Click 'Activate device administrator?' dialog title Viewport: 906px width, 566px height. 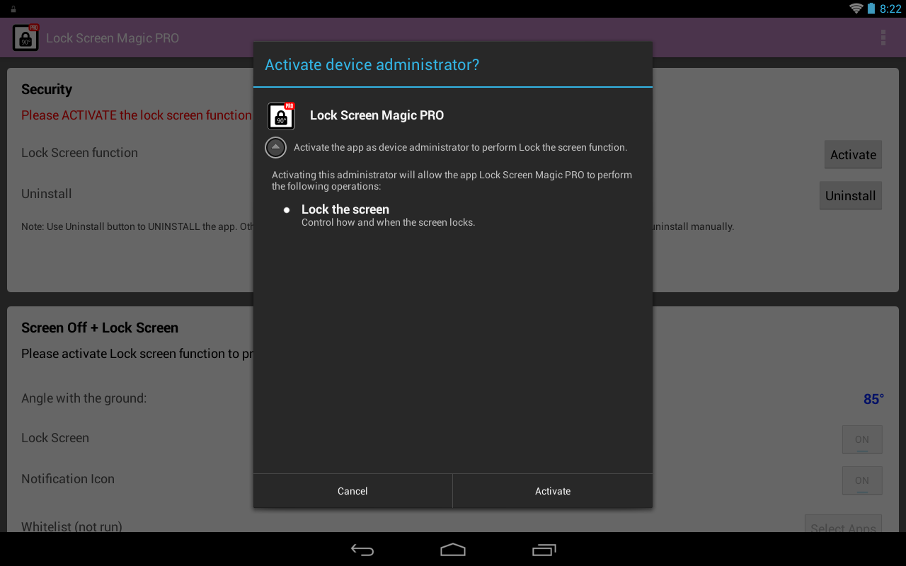point(372,64)
